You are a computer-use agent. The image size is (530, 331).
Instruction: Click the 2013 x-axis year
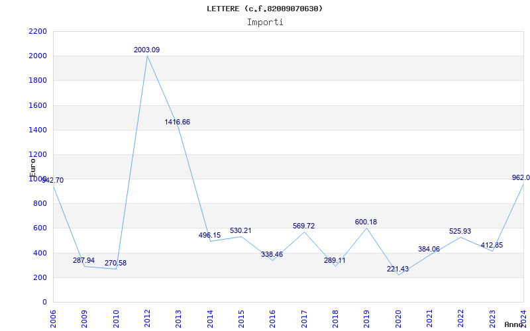(178, 319)
